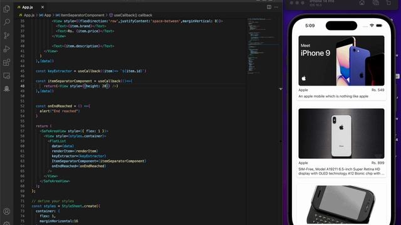Split the editor to the right
Screen dimensions: 401x225
(x=269, y=7)
